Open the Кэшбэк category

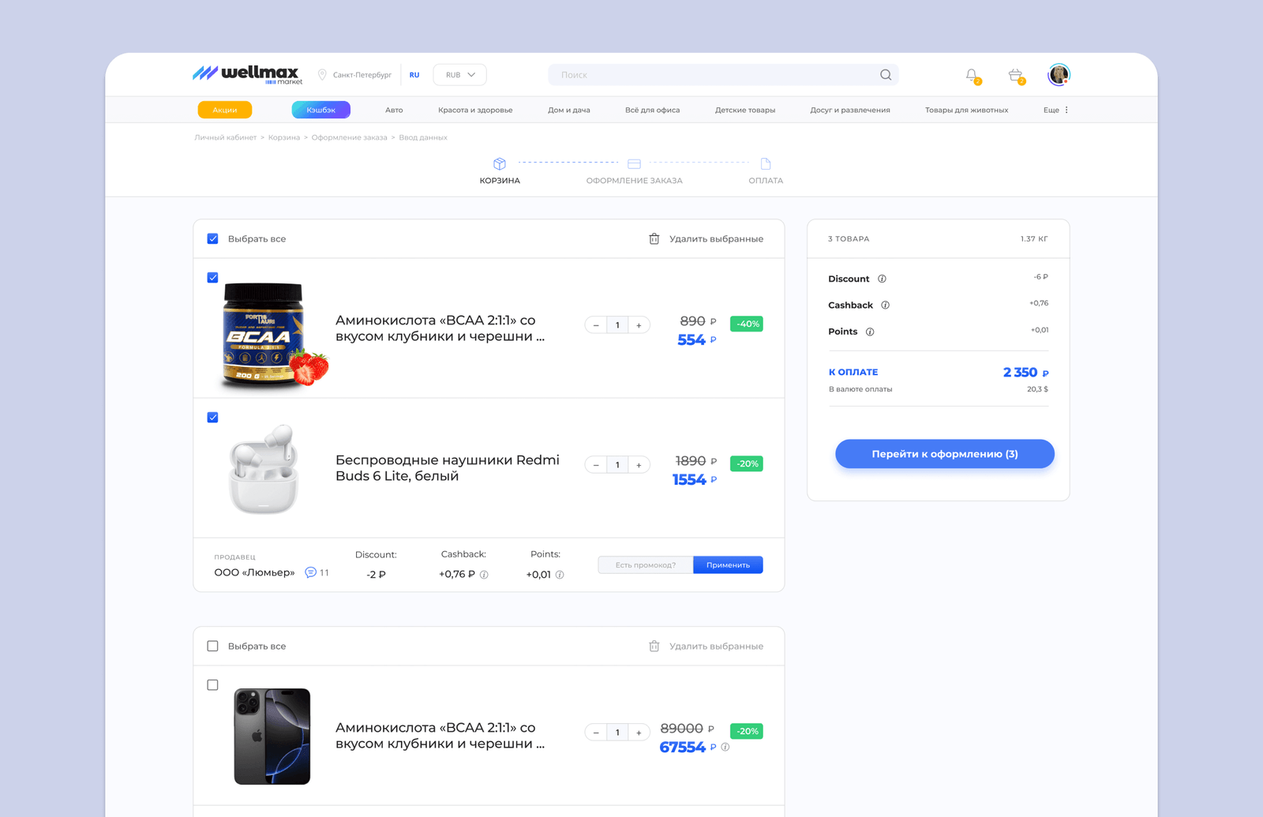point(321,110)
